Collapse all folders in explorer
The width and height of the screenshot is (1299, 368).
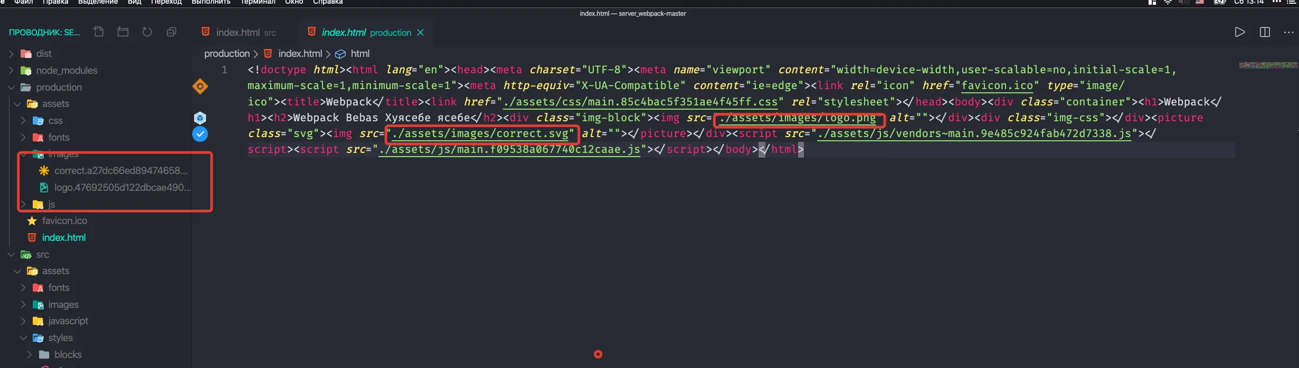172,32
